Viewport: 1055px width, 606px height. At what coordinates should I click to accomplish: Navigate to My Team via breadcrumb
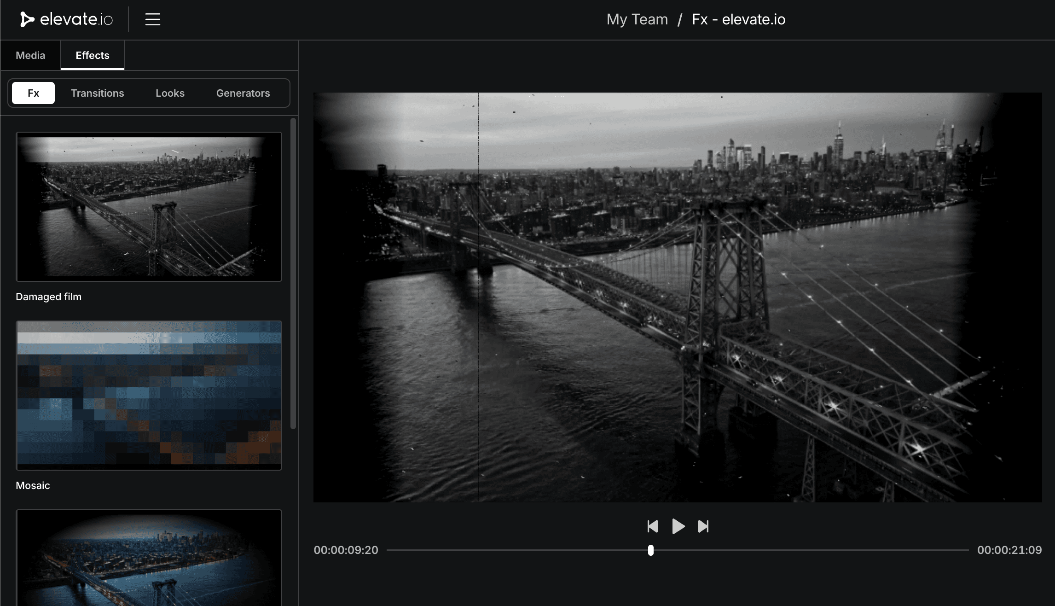click(637, 19)
